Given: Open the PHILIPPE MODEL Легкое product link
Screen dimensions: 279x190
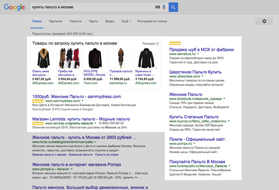Looking at the screenshot, I should point(94,73).
